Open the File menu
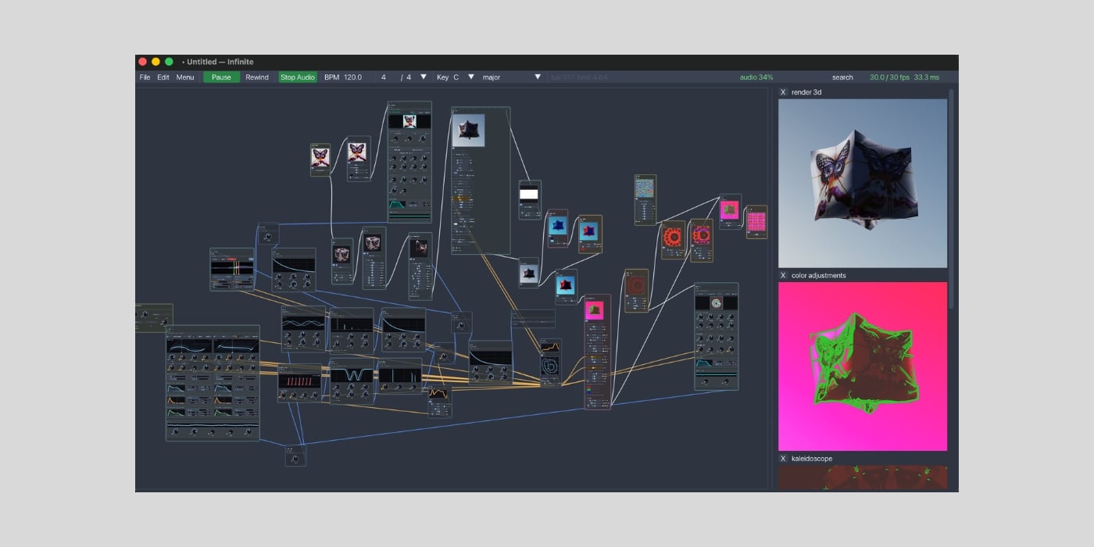The image size is (1094, 547). tap(145, 77)
